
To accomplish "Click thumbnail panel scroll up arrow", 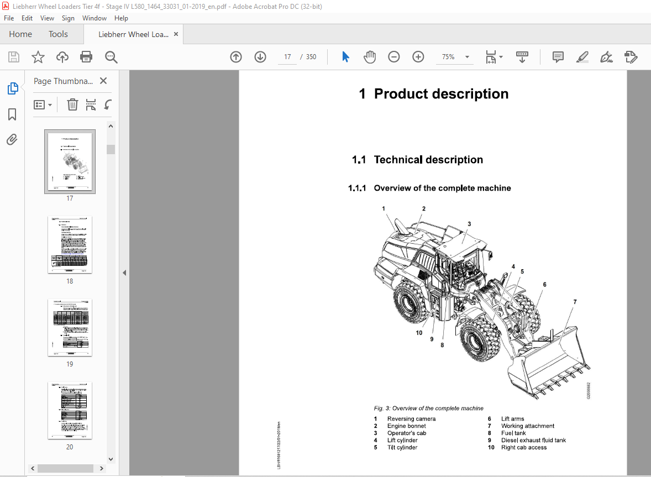I will [111, 126].
